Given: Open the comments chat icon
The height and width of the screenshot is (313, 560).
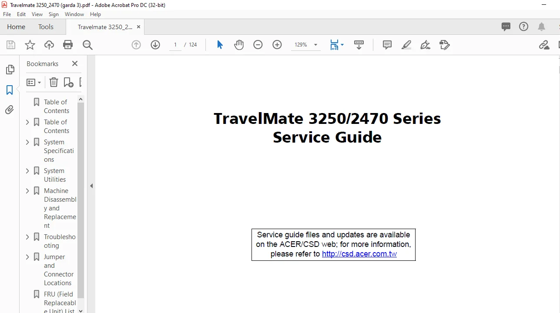Looking at the screenshot, I should 506,27.
